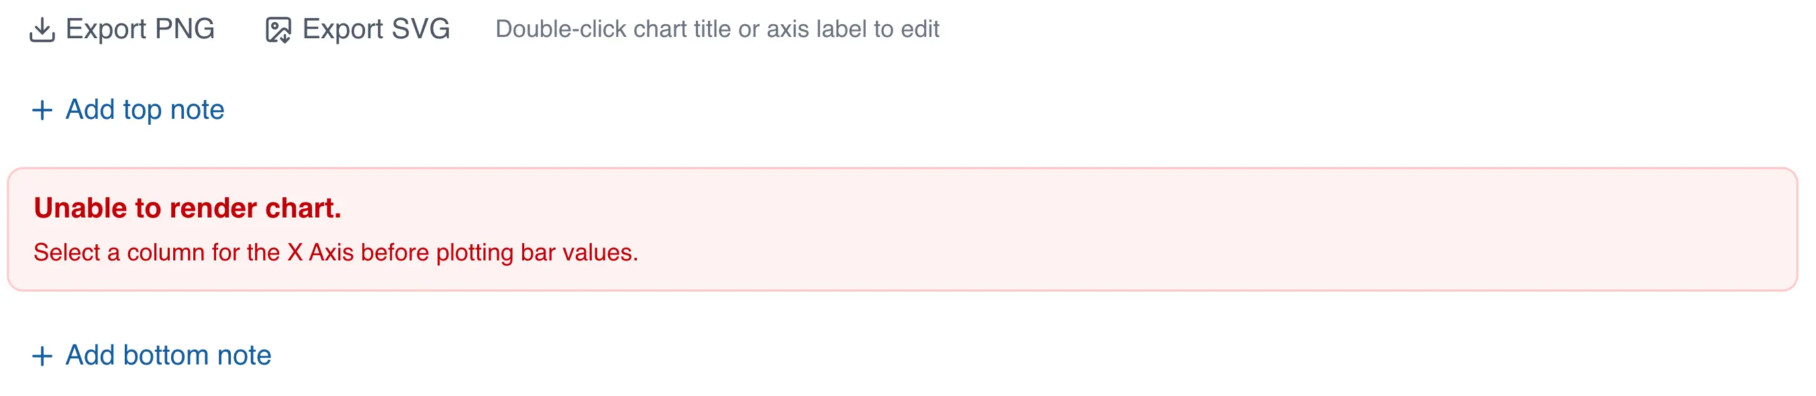Click the Add bottom note link text

click(x=168, y=354)
